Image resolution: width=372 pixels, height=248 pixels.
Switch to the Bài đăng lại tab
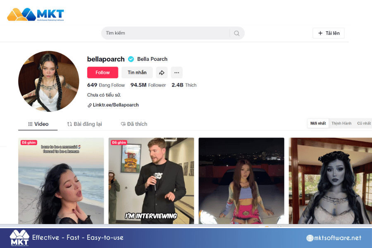click(84, 124)
